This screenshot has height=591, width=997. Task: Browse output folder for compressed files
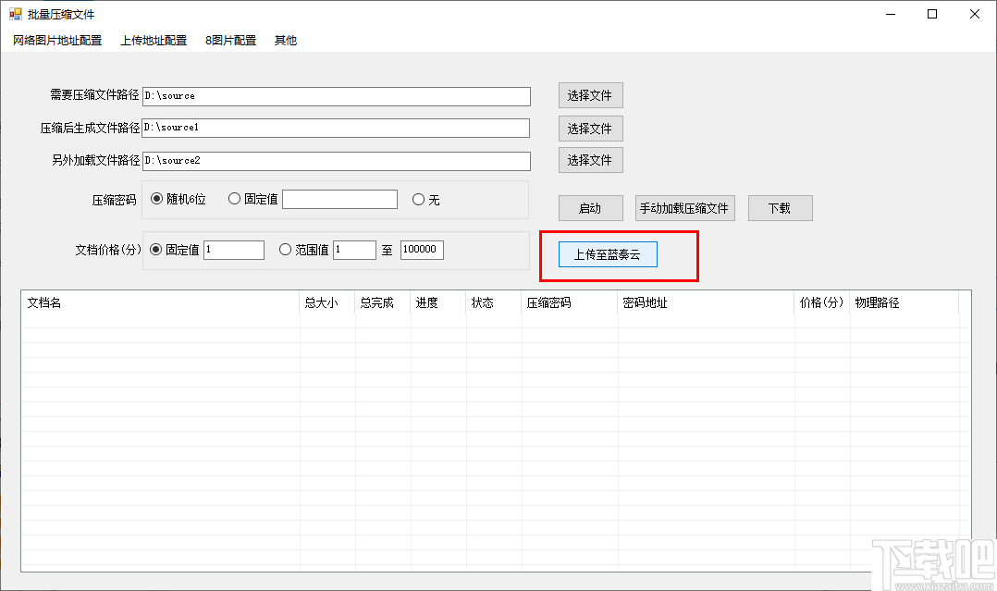click(x=590, y=128)
